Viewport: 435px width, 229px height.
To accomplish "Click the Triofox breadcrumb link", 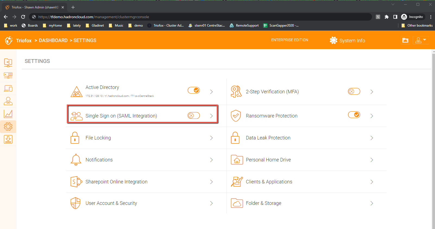I will coord(24,40).
